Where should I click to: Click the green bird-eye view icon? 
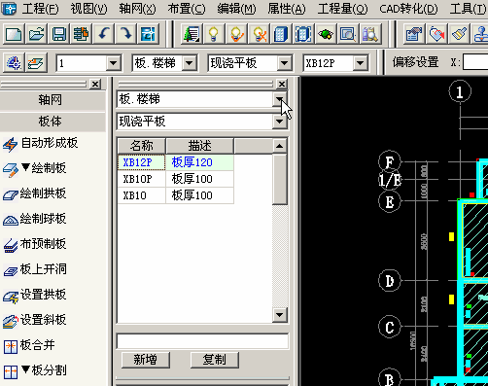(x=326, y=34)
